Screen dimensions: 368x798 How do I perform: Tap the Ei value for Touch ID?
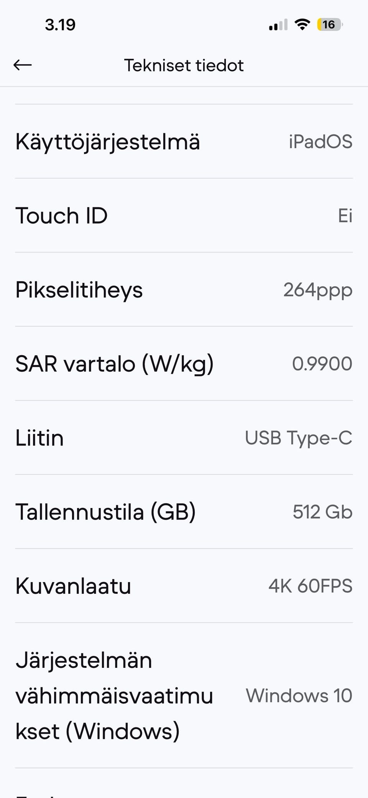[345, 215]
